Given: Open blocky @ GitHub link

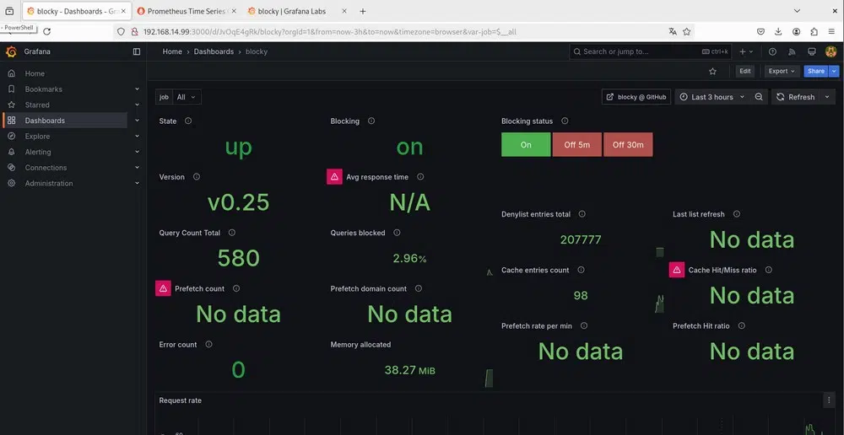Looking at the screenshot, I should click(636, 97).
